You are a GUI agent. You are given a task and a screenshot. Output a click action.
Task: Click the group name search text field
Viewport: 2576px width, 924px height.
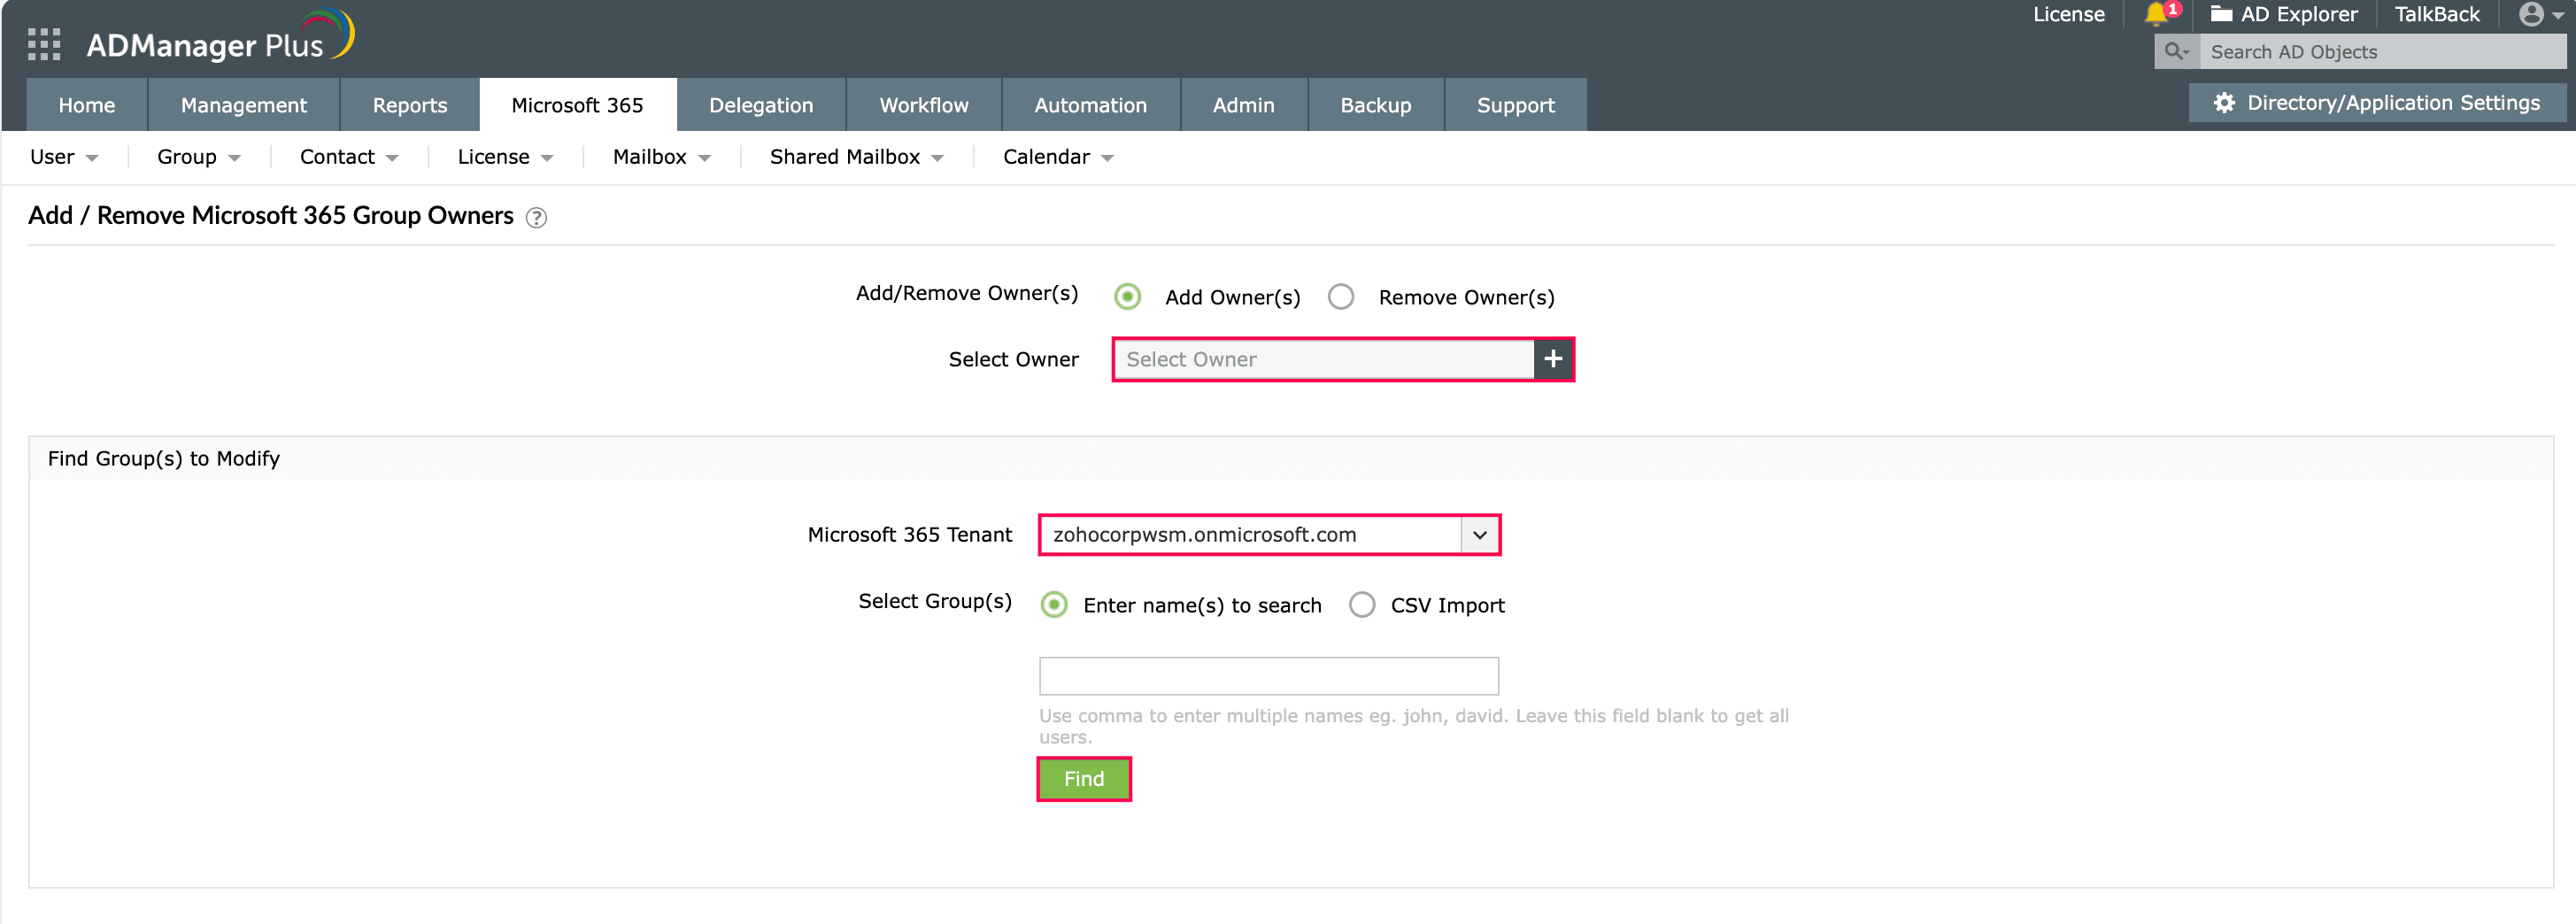(1268, 676)
